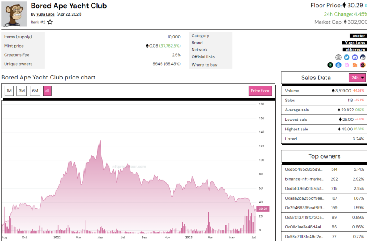Image resolution: width=367 pixels, height=241 pixels.
Task: Click top owner 0xaaa2da255df9ee row
Action: [324, 198]
